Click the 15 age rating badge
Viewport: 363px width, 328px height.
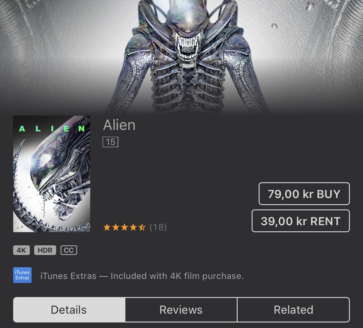click(x=110, y=142)
